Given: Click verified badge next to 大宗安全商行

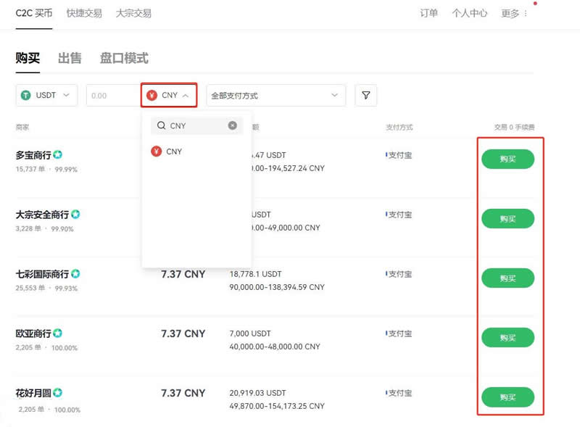Looking at the screenshot, I should (75, 215).
